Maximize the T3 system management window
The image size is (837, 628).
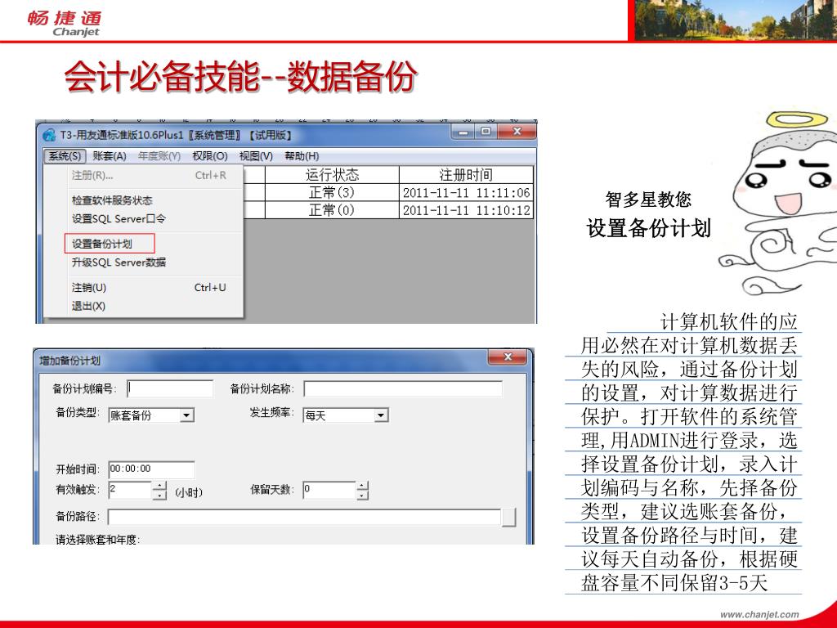coord(486,132)
